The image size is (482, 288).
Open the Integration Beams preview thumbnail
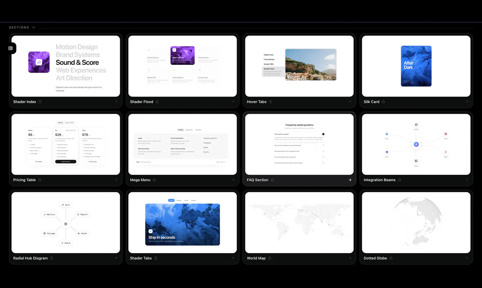416,144
